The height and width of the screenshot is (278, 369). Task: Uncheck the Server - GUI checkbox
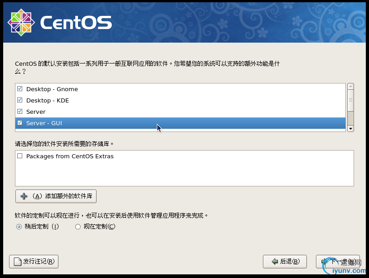pyautogui.click(x=19, y=123)
